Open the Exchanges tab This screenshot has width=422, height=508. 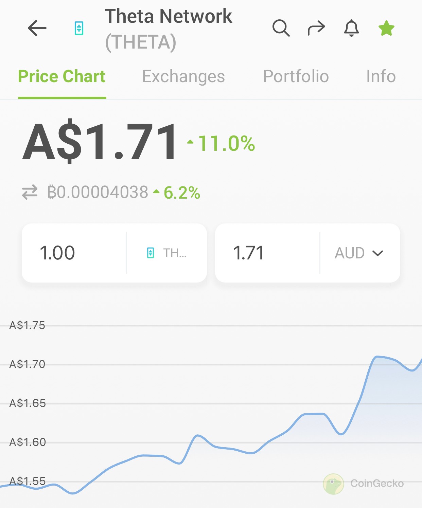click(183, 76)
